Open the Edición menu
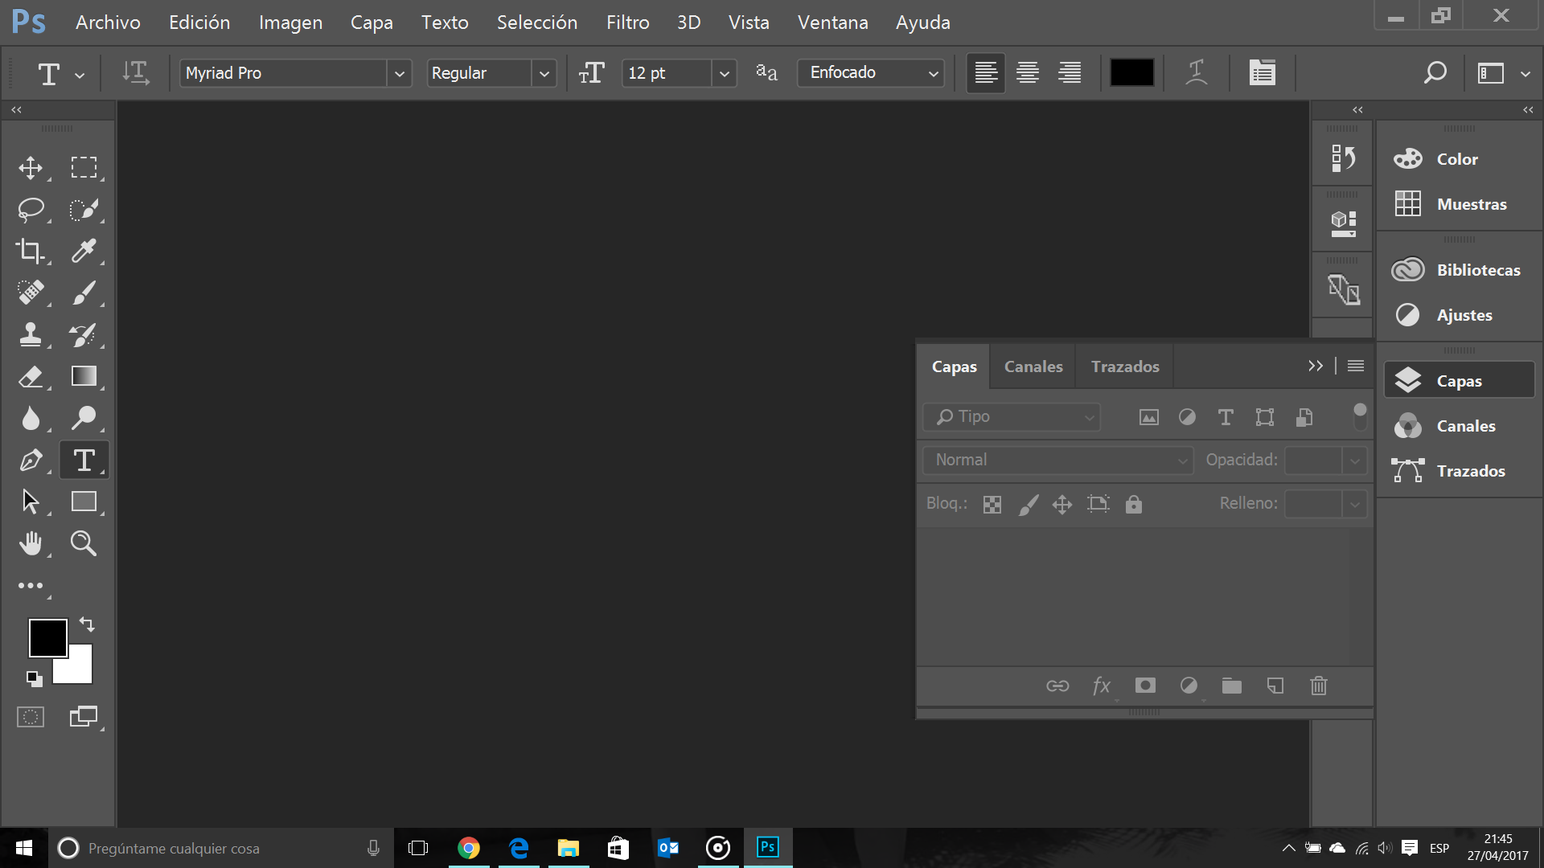Screen dimensions: 1544x868 (x=199, y=23)
